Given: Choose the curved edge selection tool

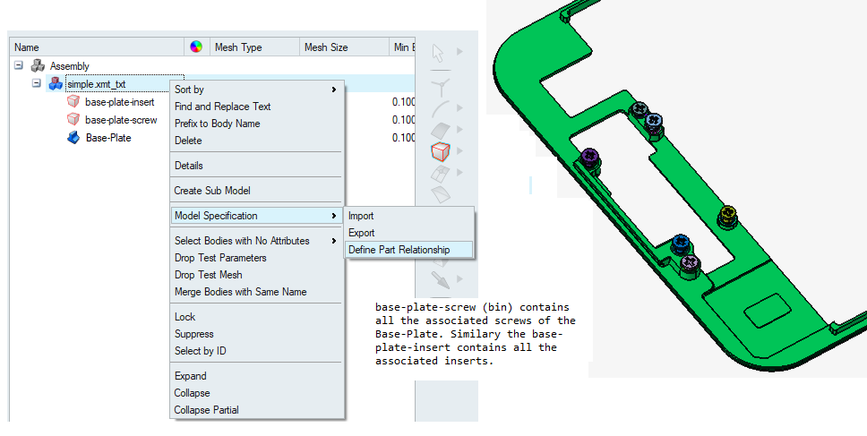Looking at the screenshot, I should [x=439, y=108].
